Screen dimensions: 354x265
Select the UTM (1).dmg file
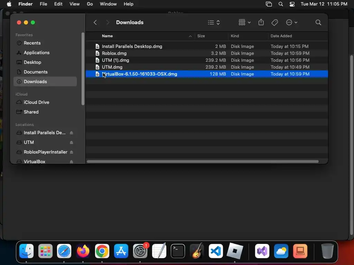(207, 60)
